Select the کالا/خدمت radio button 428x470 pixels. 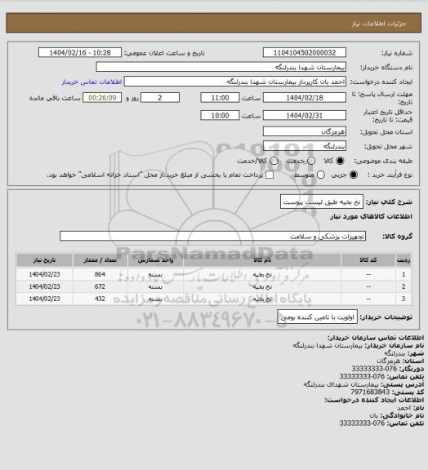(274, 161)
